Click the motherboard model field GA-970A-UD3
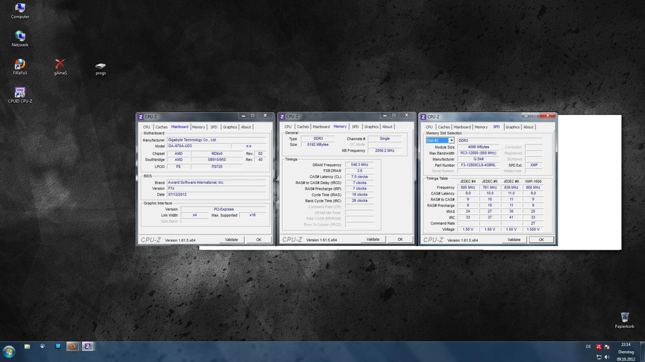The height and width of the screenshot is (362, 645). [x=199, y=146]
